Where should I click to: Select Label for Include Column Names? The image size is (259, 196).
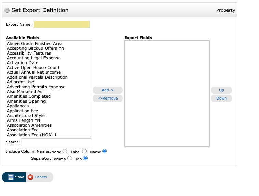click(84, 151)
